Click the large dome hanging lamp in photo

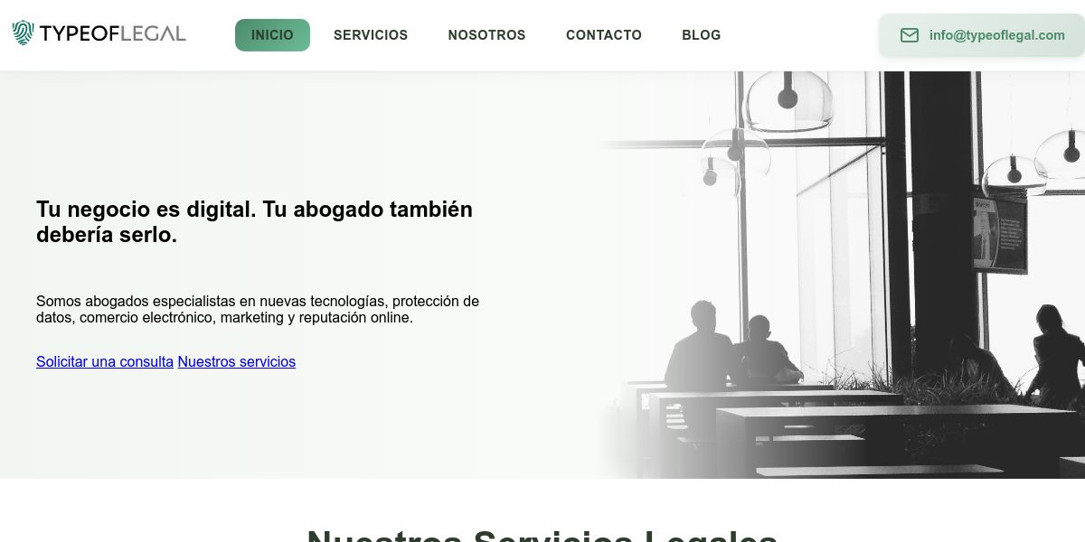[787, 98]
